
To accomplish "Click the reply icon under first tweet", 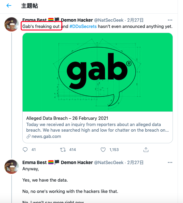I will (25, 150).
